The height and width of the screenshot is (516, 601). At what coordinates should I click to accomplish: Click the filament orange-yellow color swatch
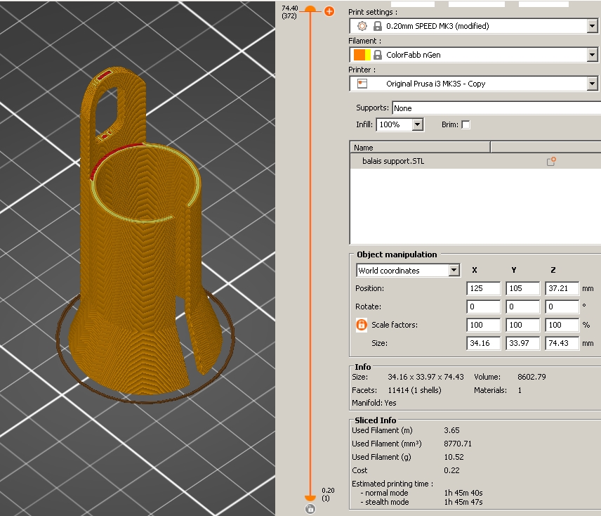coord(362,55)
